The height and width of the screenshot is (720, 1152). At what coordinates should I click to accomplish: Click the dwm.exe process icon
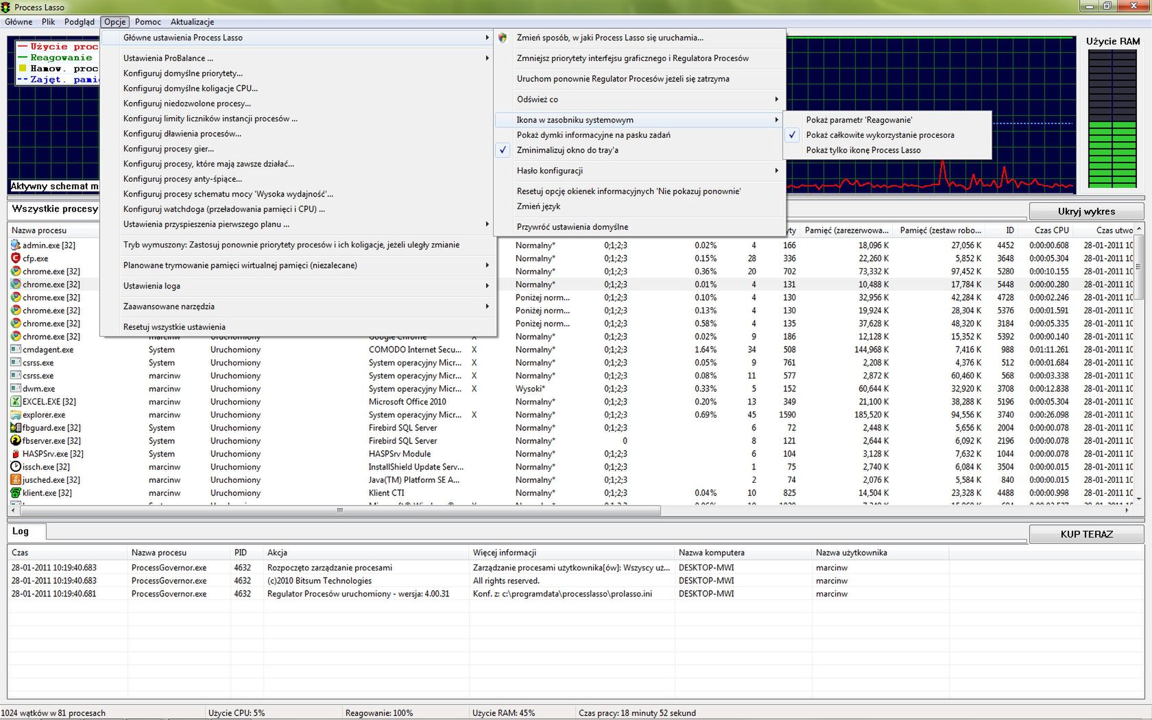tap(16, 388)
